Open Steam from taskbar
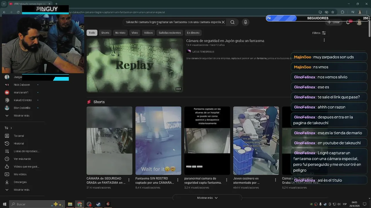Viewport: 371px width, 208px height. [x=99, y=204]
